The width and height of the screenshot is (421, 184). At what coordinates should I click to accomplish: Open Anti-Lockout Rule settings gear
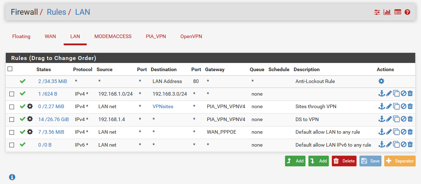[x=381, y=81]
